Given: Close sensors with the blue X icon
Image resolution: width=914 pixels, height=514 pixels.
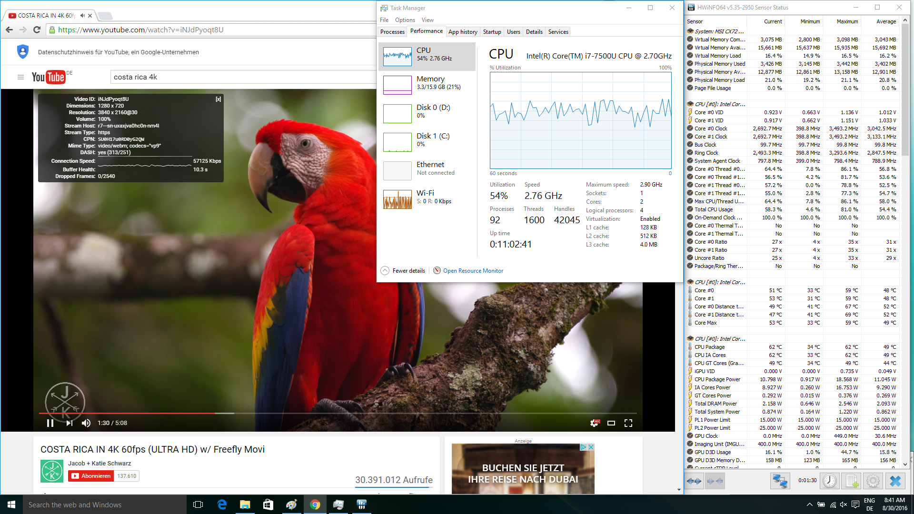Looking at the screenshot, I should [x=895, y=481].
